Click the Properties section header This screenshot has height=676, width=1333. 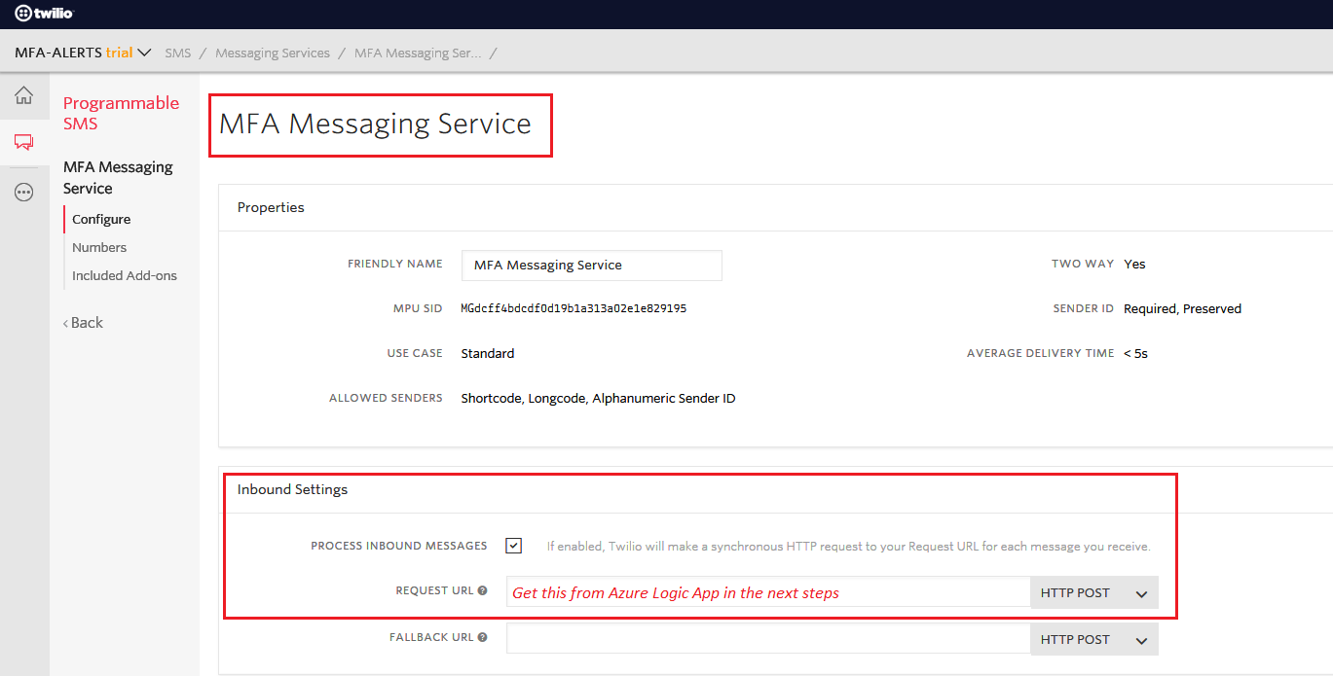pyautogui.click(x=271, y=207)
